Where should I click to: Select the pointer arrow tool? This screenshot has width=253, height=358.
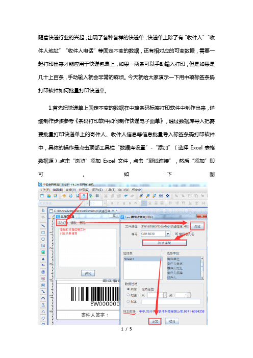pos(43,211)
